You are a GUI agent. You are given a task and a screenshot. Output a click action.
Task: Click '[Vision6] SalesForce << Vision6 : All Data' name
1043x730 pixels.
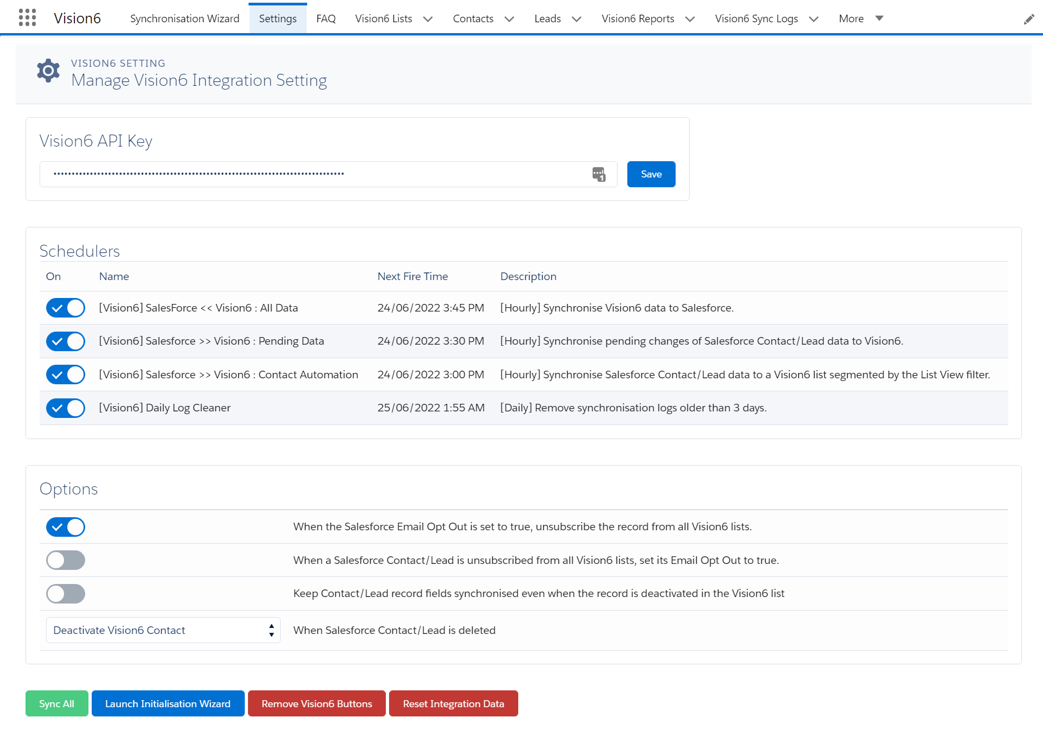tap(199, 308)
